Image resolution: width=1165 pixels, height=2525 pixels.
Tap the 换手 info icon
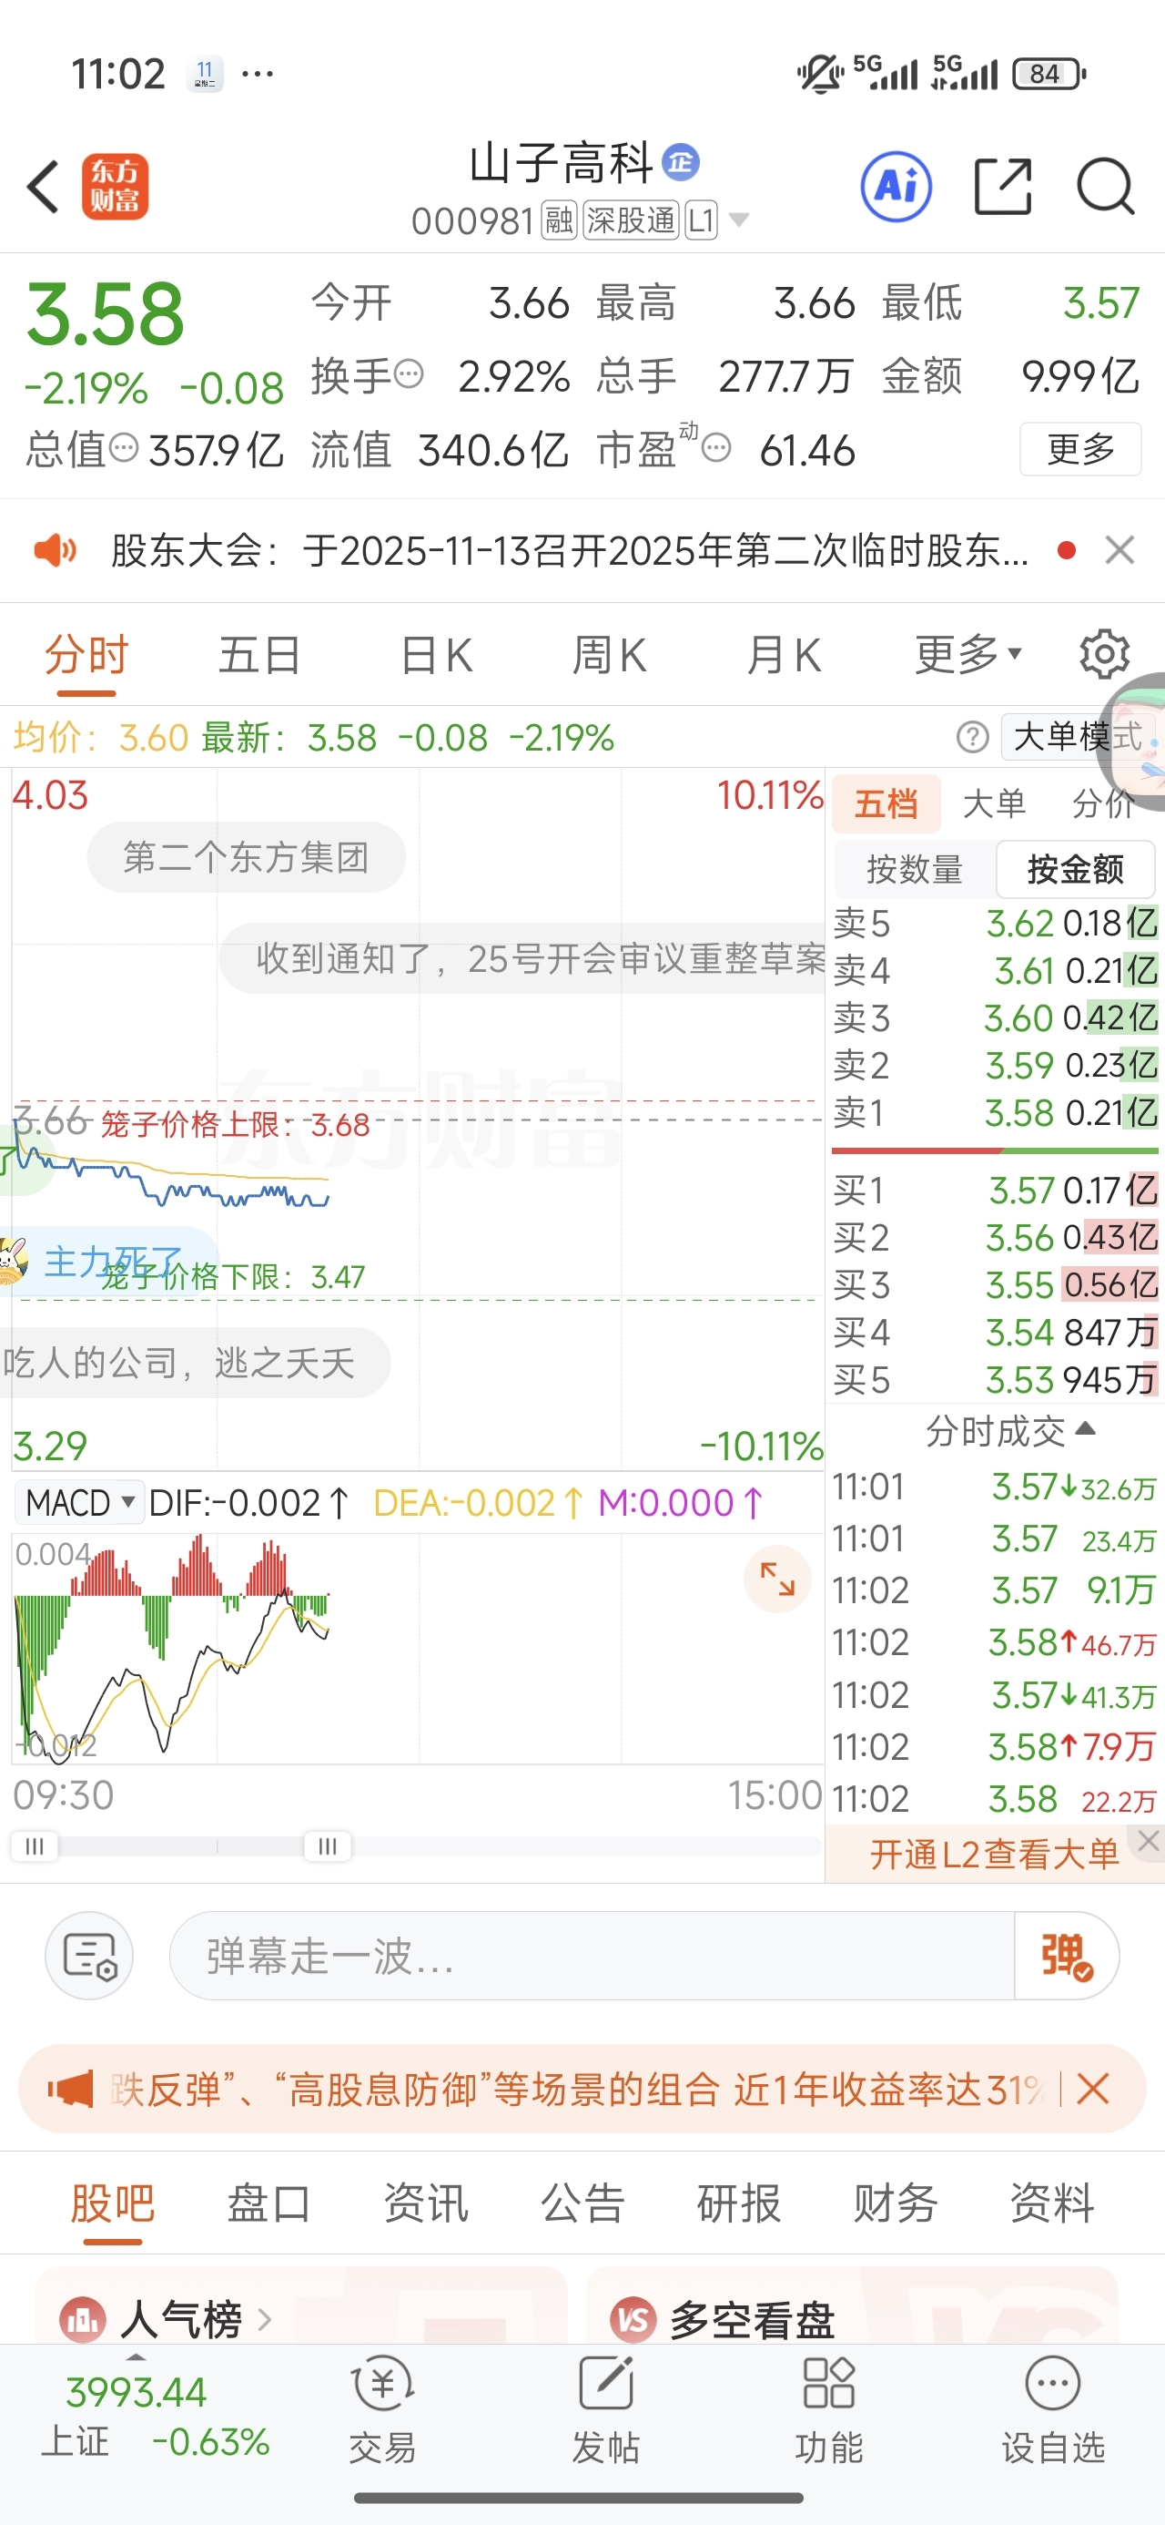[x=409, y=373]
